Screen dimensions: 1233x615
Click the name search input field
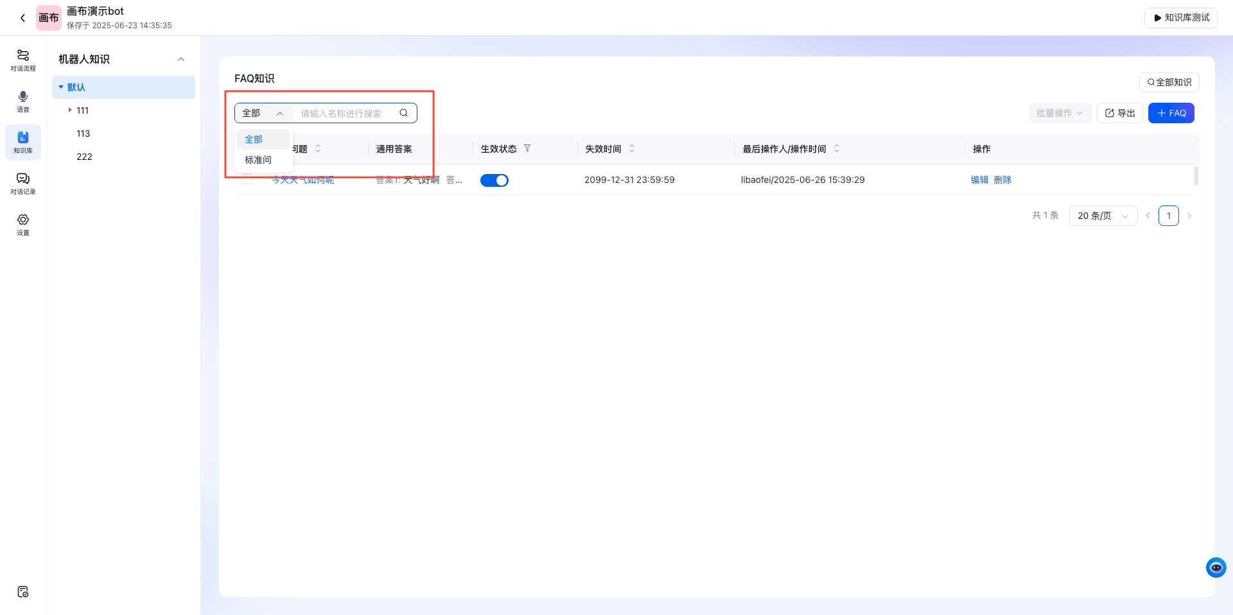click(x=347, y=113)
